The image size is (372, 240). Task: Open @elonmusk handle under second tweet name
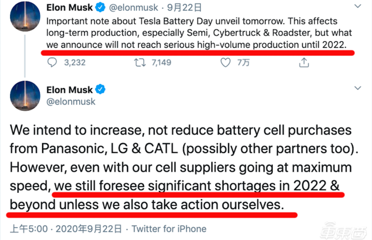[71, 102]
